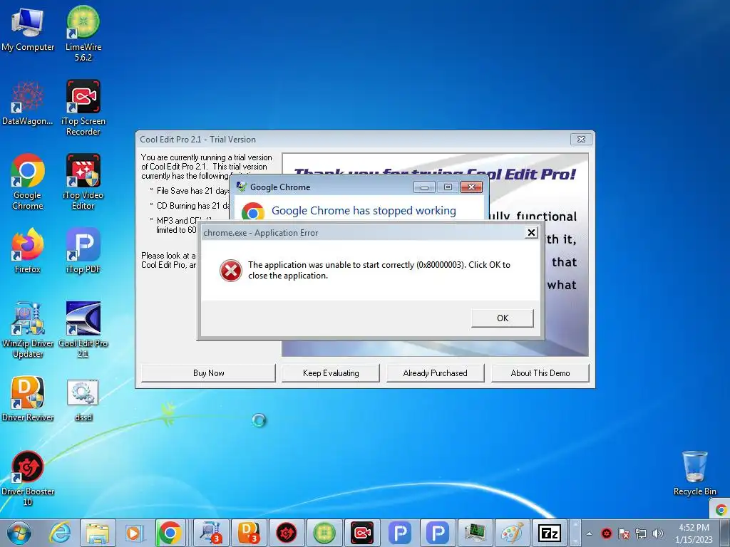Launch Internet Explorer from taskbar

coord(61,533)
